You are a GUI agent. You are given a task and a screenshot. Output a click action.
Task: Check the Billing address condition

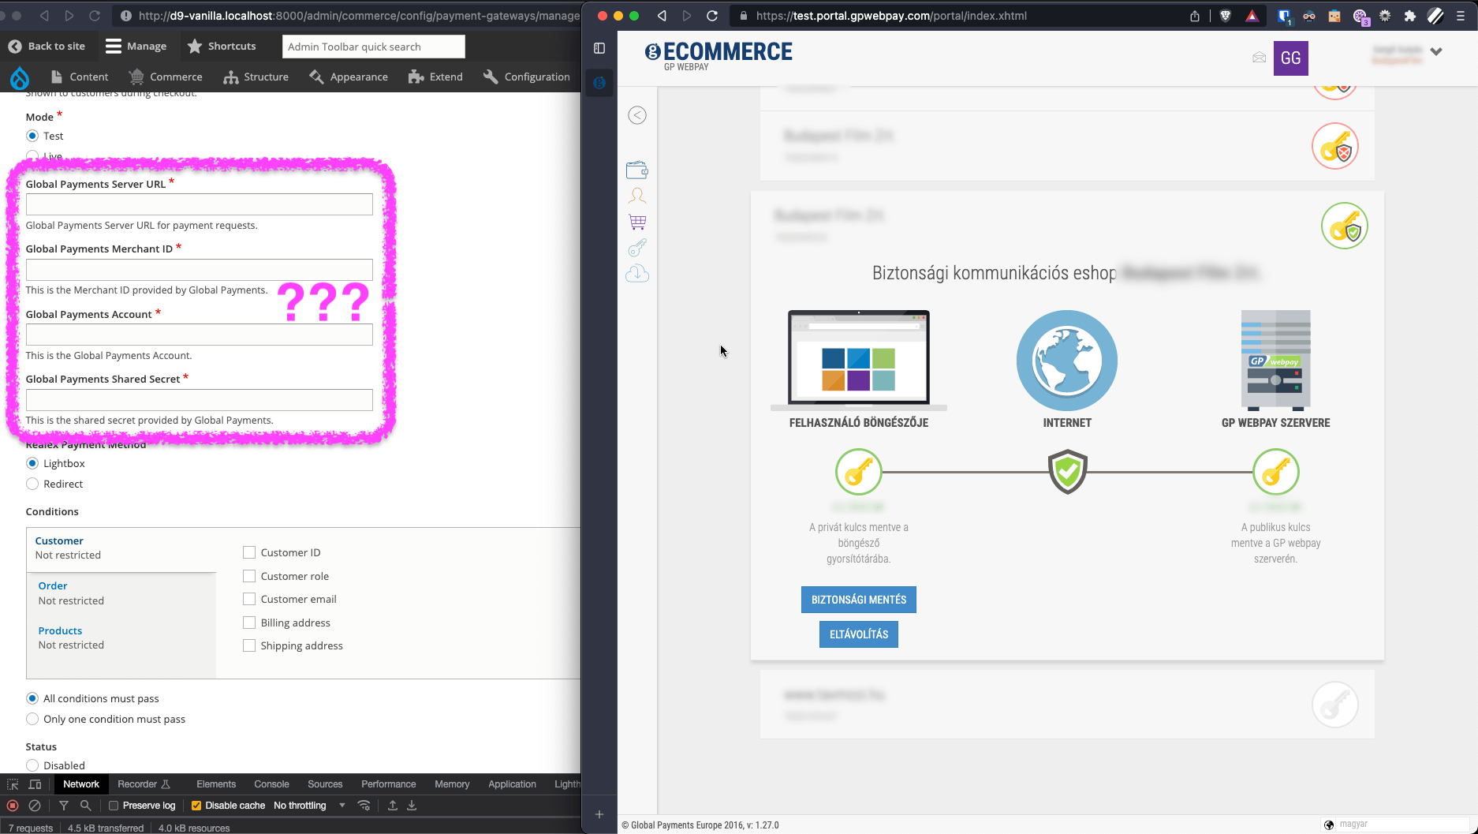click(249, 623)
